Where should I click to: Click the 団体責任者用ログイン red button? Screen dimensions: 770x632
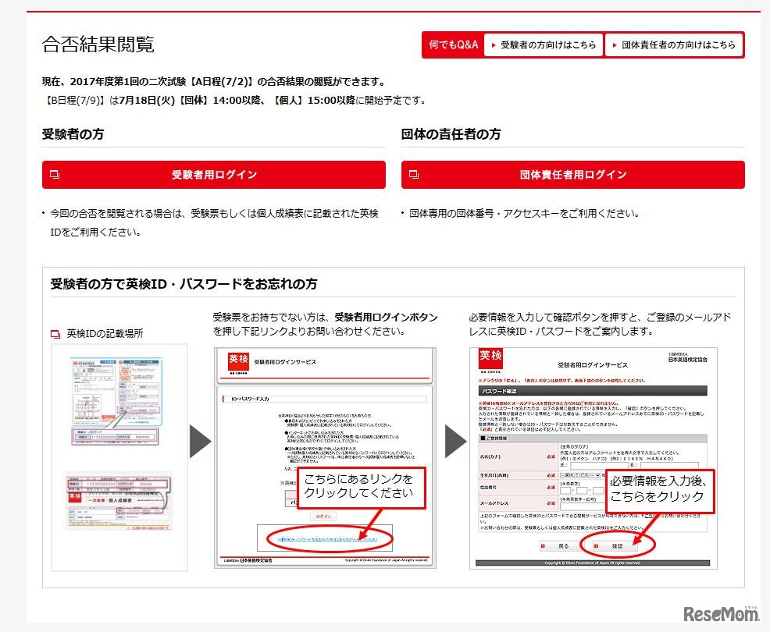(572, 175)
